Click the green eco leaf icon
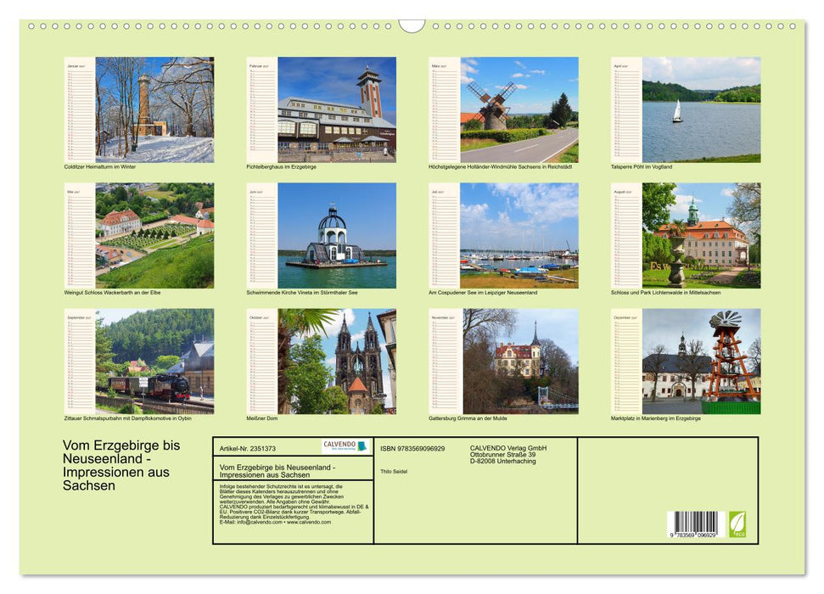Viewport: 824px width, 594px height. 737,524
